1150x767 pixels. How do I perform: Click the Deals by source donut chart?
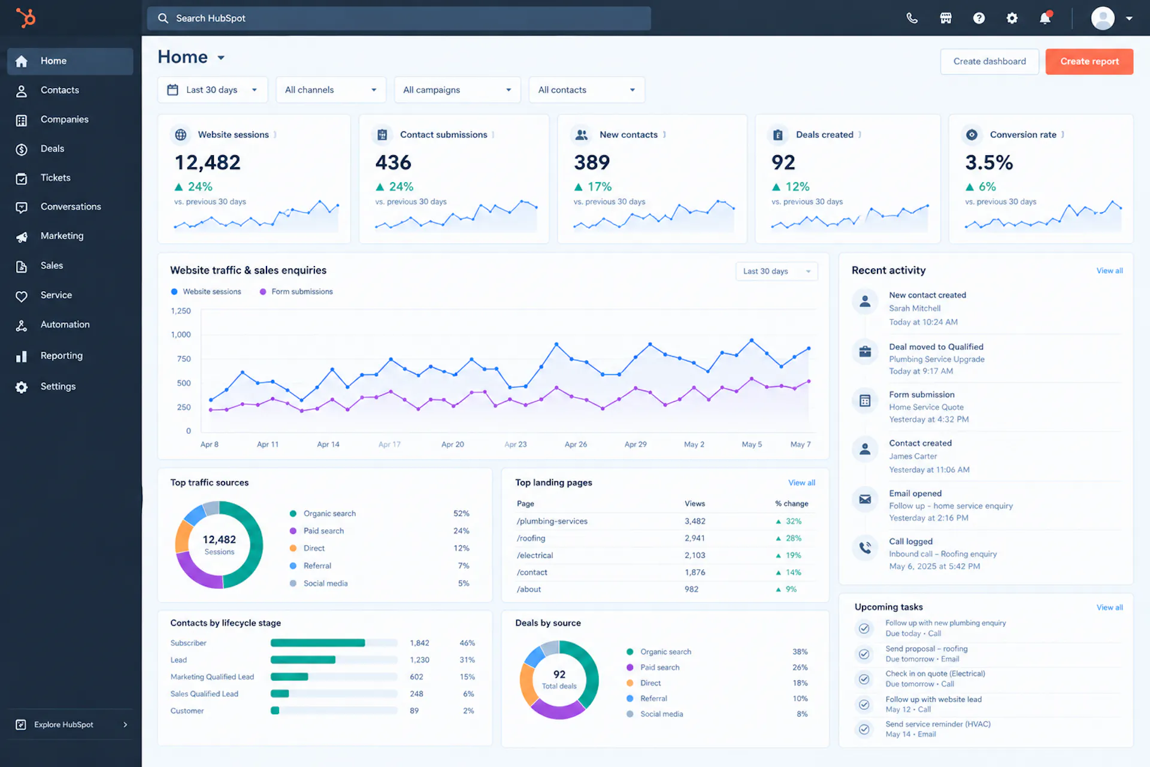pyautogui.click(x=559, y=680)
